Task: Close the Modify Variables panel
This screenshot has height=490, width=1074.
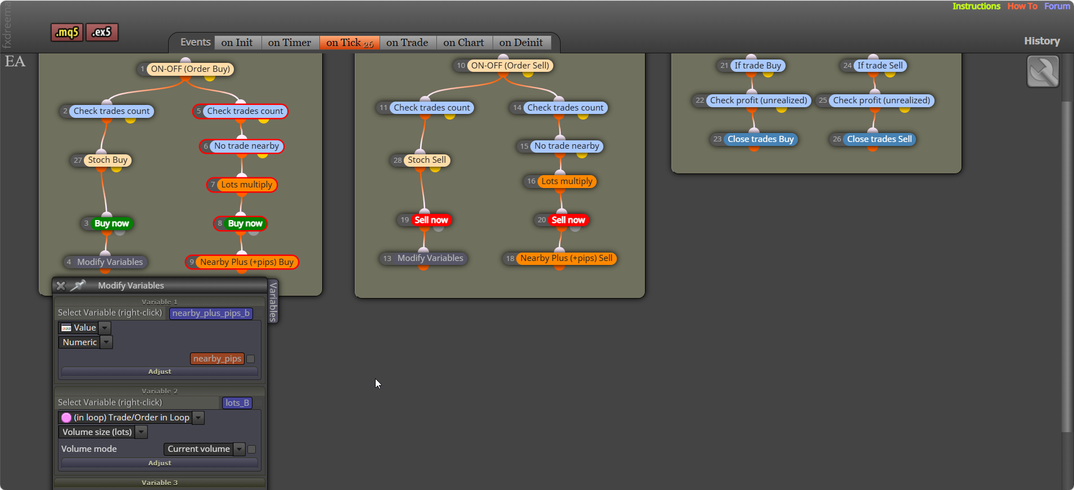Action: pos(61,286)
